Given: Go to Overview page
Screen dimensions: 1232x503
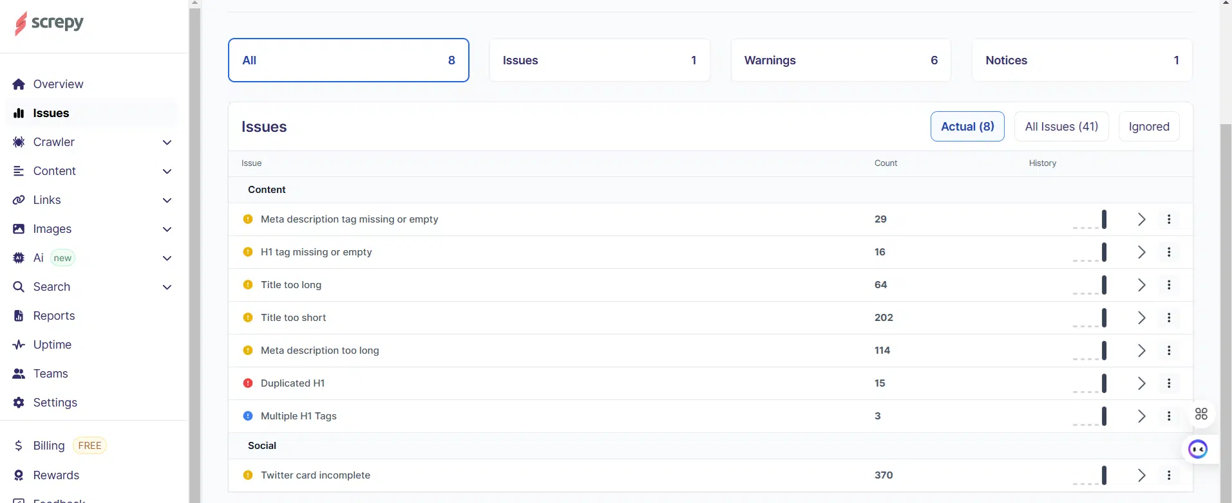Looking at the screenshot, I should pos(58,84).
